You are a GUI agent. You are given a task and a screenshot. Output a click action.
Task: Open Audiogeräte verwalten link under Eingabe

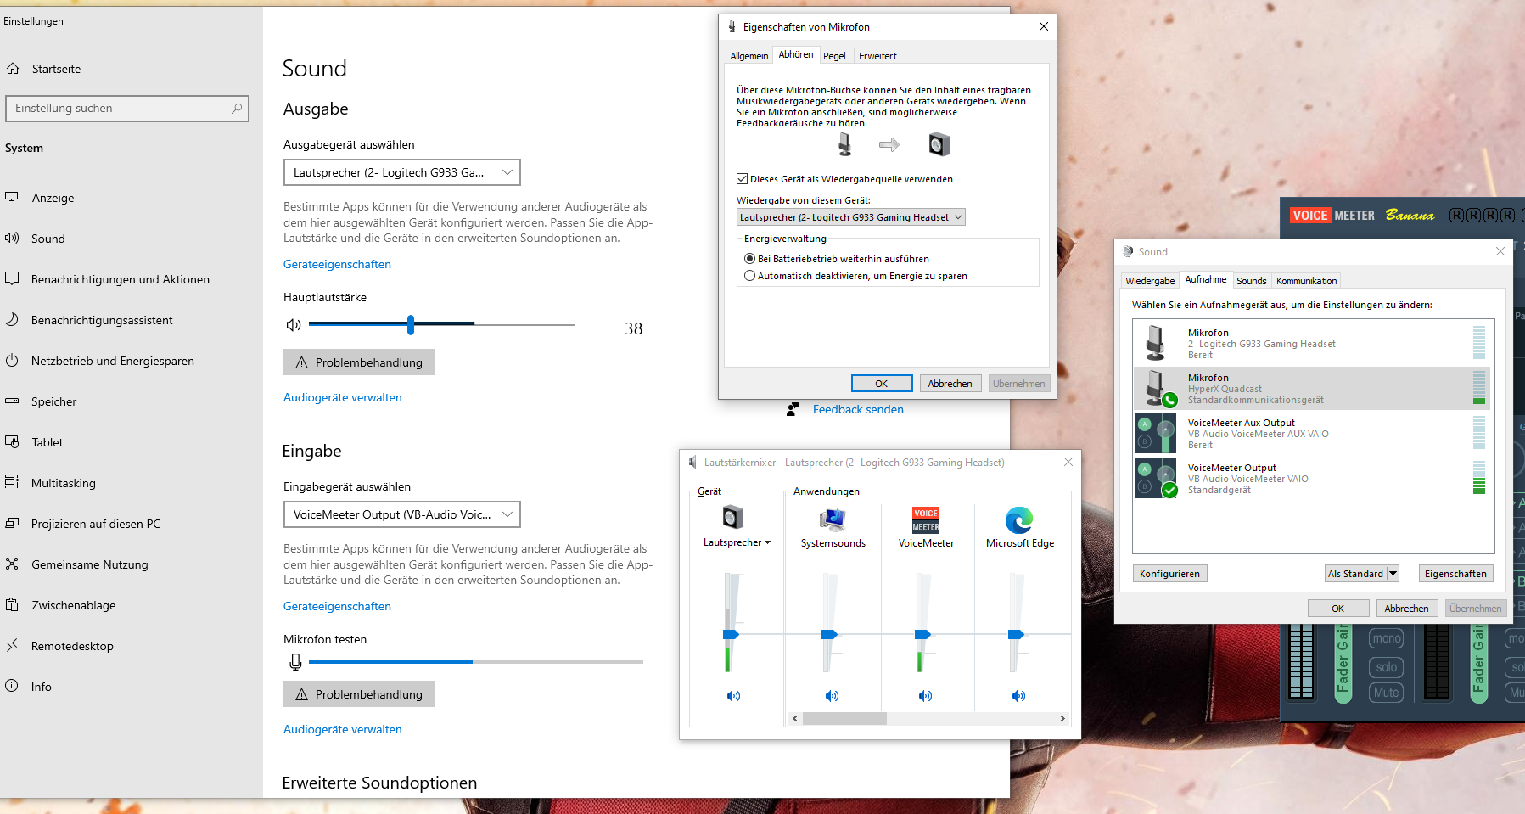(342, 729)
